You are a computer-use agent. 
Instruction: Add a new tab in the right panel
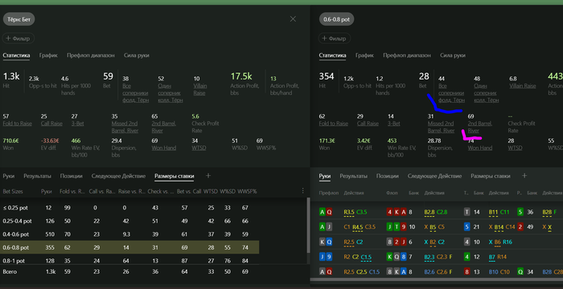click(524, 176)
